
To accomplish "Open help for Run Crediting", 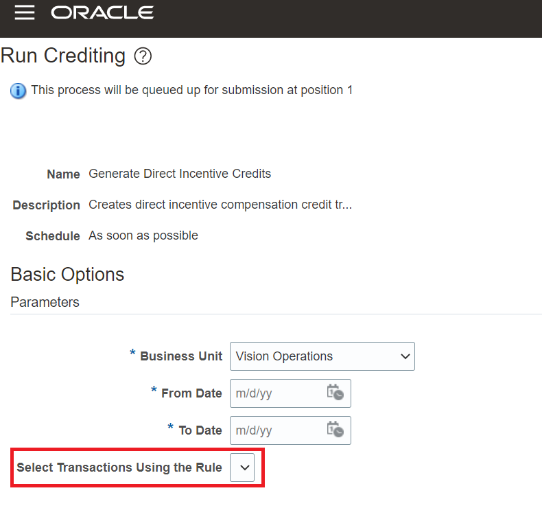I will pyautogui.click(x=143, y=56).
